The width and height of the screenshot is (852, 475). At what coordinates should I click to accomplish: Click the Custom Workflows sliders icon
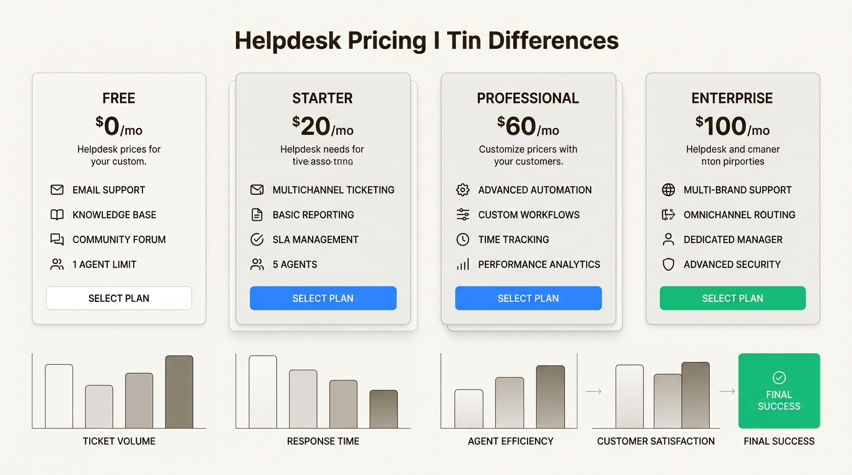pos(463,215)
